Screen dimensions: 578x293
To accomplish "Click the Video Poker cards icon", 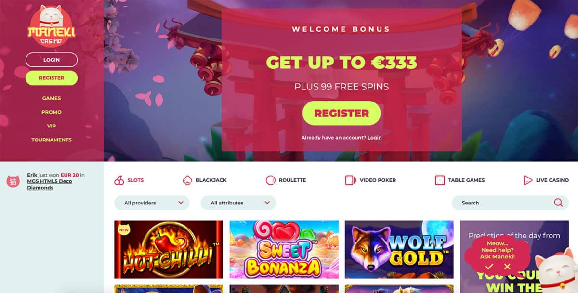I will pos(351,180).
